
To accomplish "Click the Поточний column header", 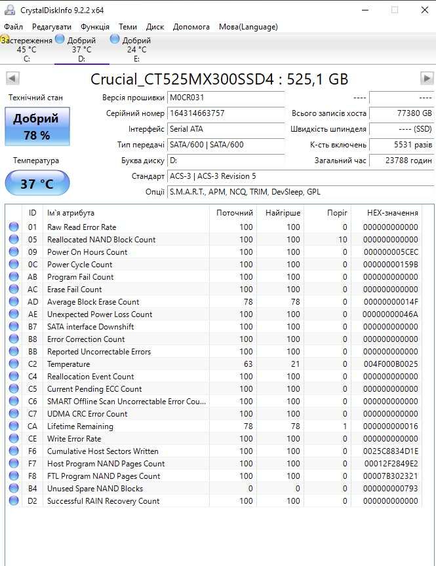I will [233, 213].
